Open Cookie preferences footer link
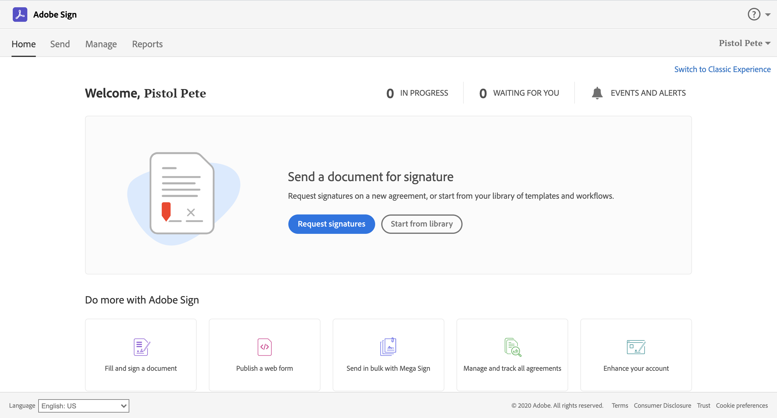The height and width of the screenshot is (418, 777). 742,406
